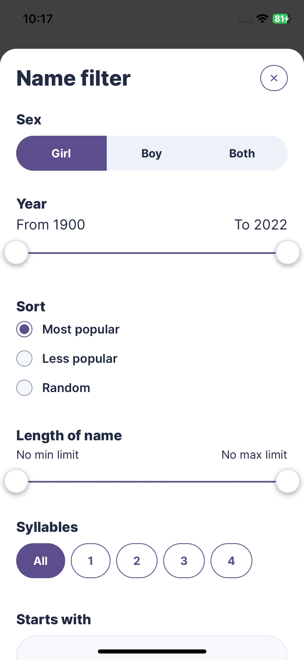Select the 2 syllables chip
The image size is (304, 660).
(137, 561)
